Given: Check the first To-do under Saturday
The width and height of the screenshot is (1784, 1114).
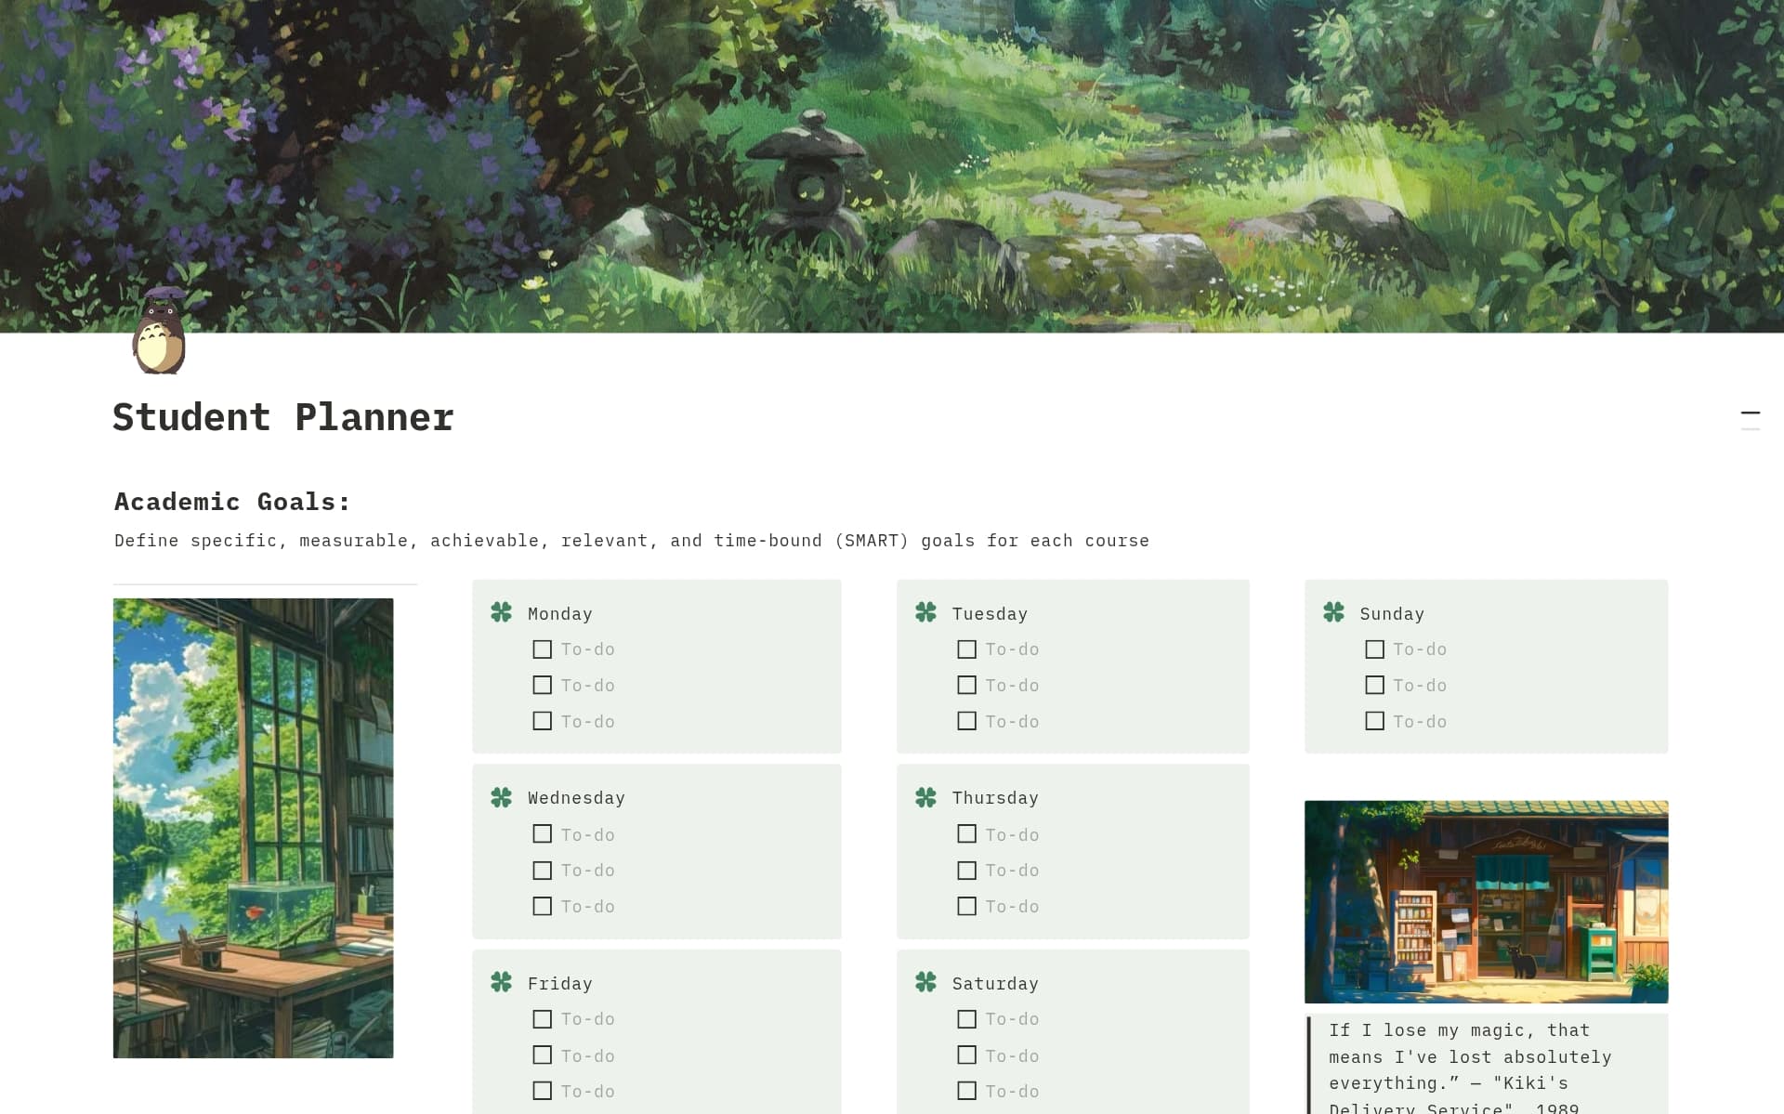Looking at the screenshot, I should point(966,1018).
